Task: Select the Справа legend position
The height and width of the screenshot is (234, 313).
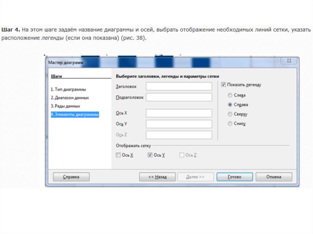Action: click(x=230, y=105)
